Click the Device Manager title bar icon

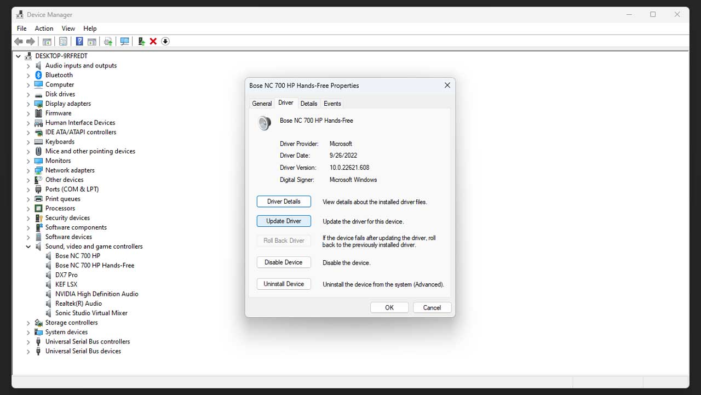point(20,15)
